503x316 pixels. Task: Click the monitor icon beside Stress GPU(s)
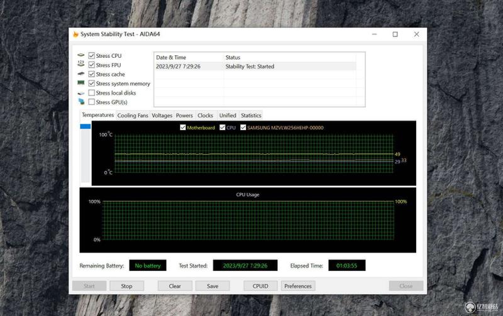[82, 102]
